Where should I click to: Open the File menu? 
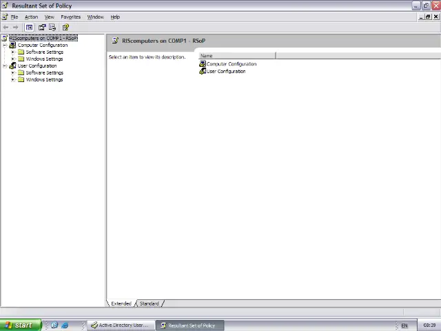pyautogui.click(x=14, y=17)
